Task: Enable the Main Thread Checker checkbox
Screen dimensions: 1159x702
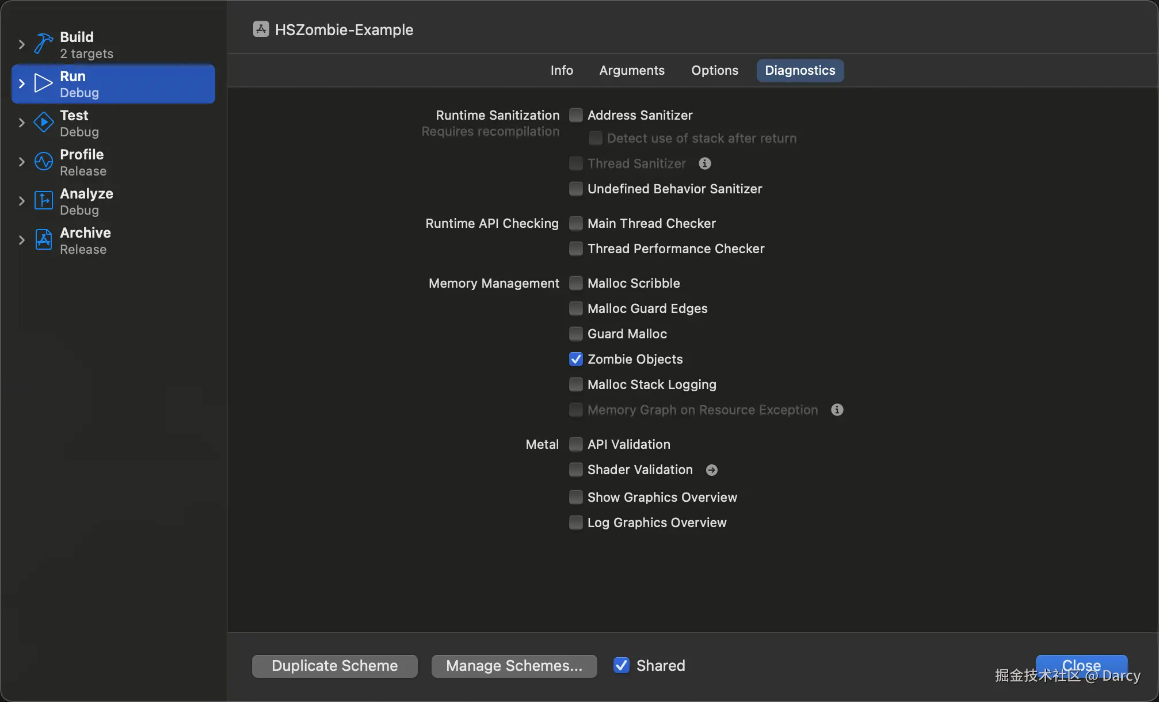Action: pyautogui.click(x=575, y=223)
